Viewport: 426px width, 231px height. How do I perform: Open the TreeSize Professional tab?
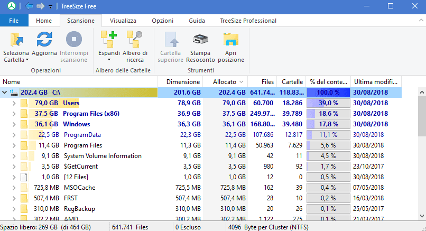(x=248, y=21)
